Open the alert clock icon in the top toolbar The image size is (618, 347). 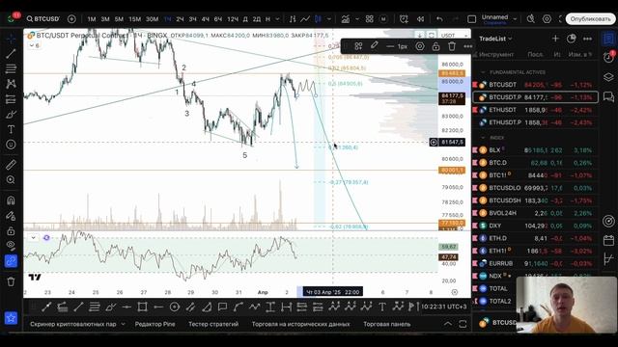tap(404, 19)
